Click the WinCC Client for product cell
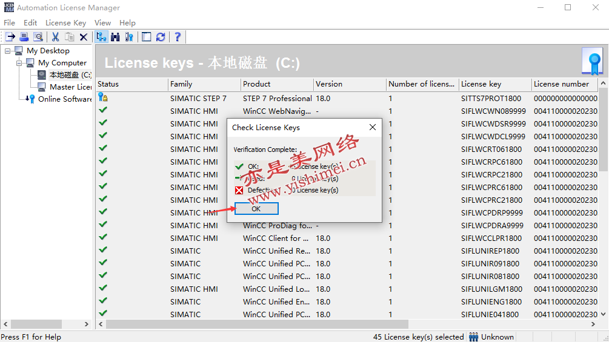The image size is (609, 342). (x=275, y=238)
